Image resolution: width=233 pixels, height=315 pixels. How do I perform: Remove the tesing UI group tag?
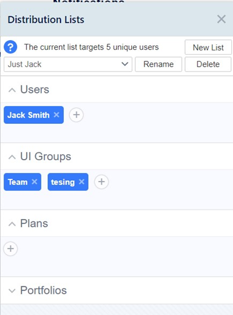coord(81,181)
